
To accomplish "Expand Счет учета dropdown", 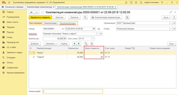I will point(93,39).
